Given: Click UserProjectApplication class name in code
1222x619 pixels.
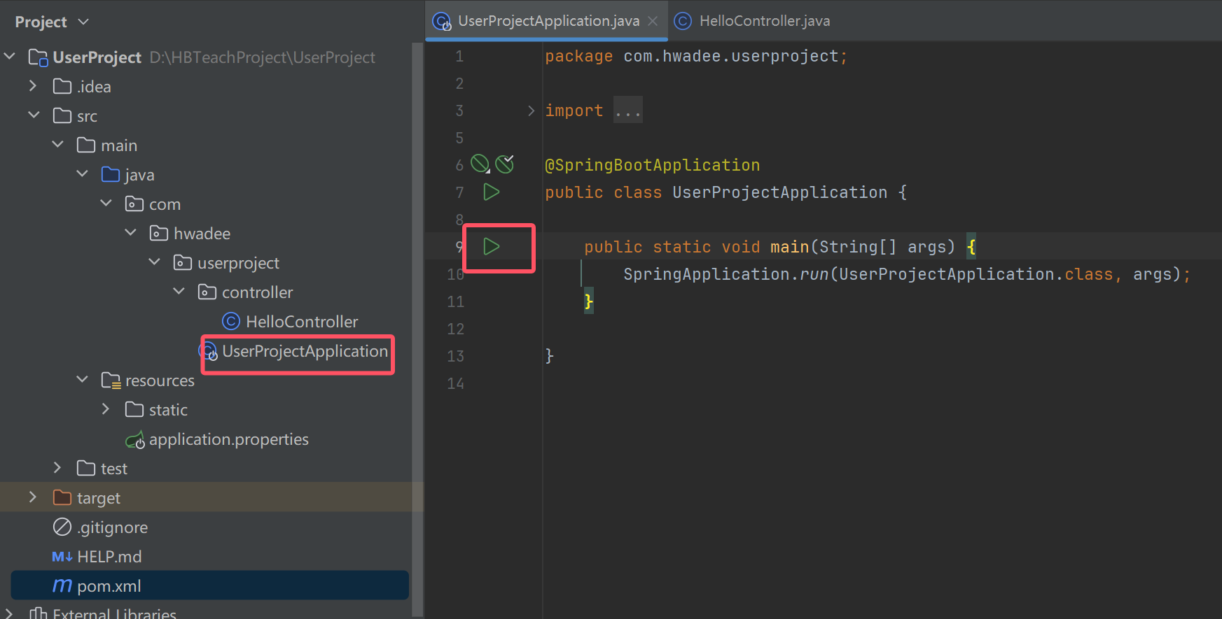Looking at the screenshot, I should (779, 192).
